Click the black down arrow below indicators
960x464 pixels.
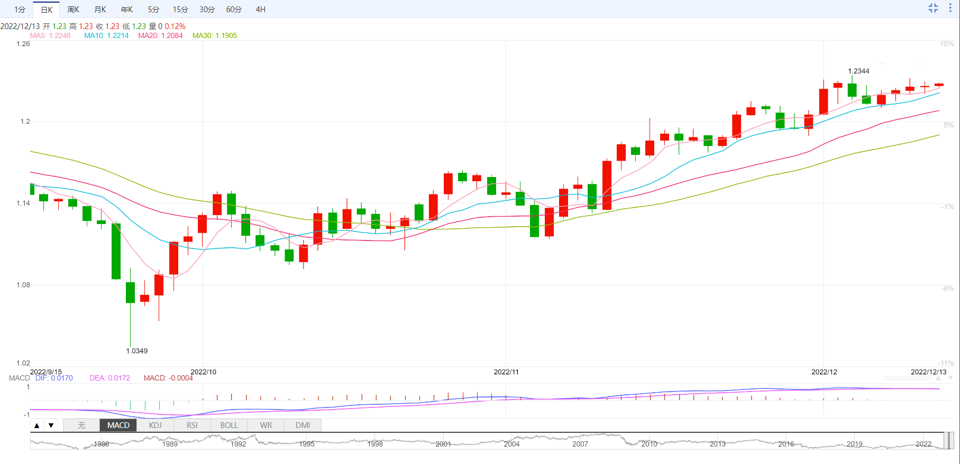51,425
